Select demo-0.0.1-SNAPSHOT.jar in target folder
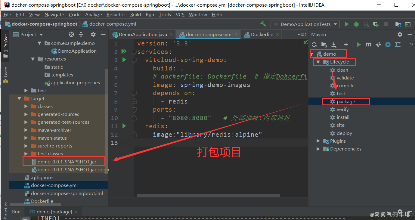Screen dimensions: 415x220 coord(67,162)
